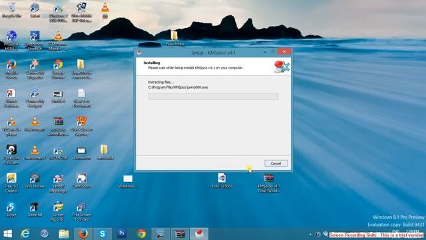Image resolution: width=426 pixels, height=240 pixels.
Task: Select the Connectify Dispatch desktop icon
Action: 35,69
